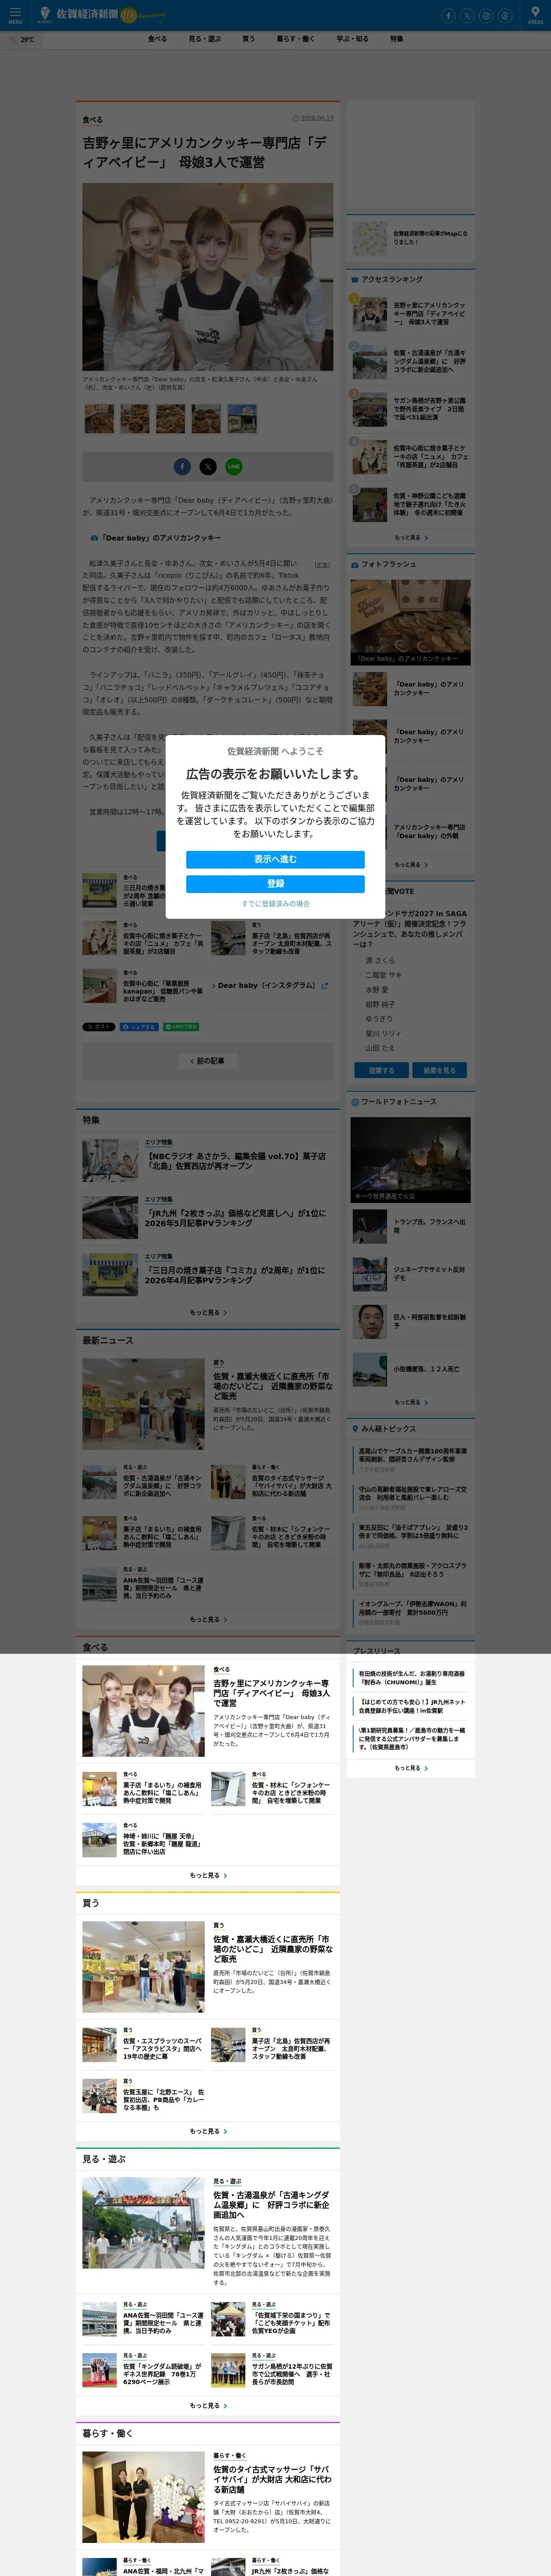Open イオングループ「伊勢志摩WAON」topic link
The height and width of the screenshot is (2576, 551).
pos(413,1608)
